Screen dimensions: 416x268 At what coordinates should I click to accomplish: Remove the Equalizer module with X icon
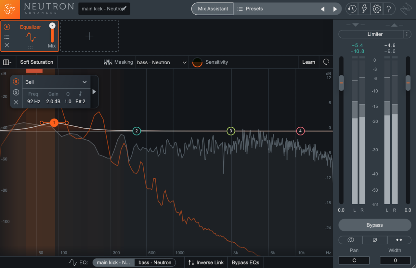tap(7, 45)
